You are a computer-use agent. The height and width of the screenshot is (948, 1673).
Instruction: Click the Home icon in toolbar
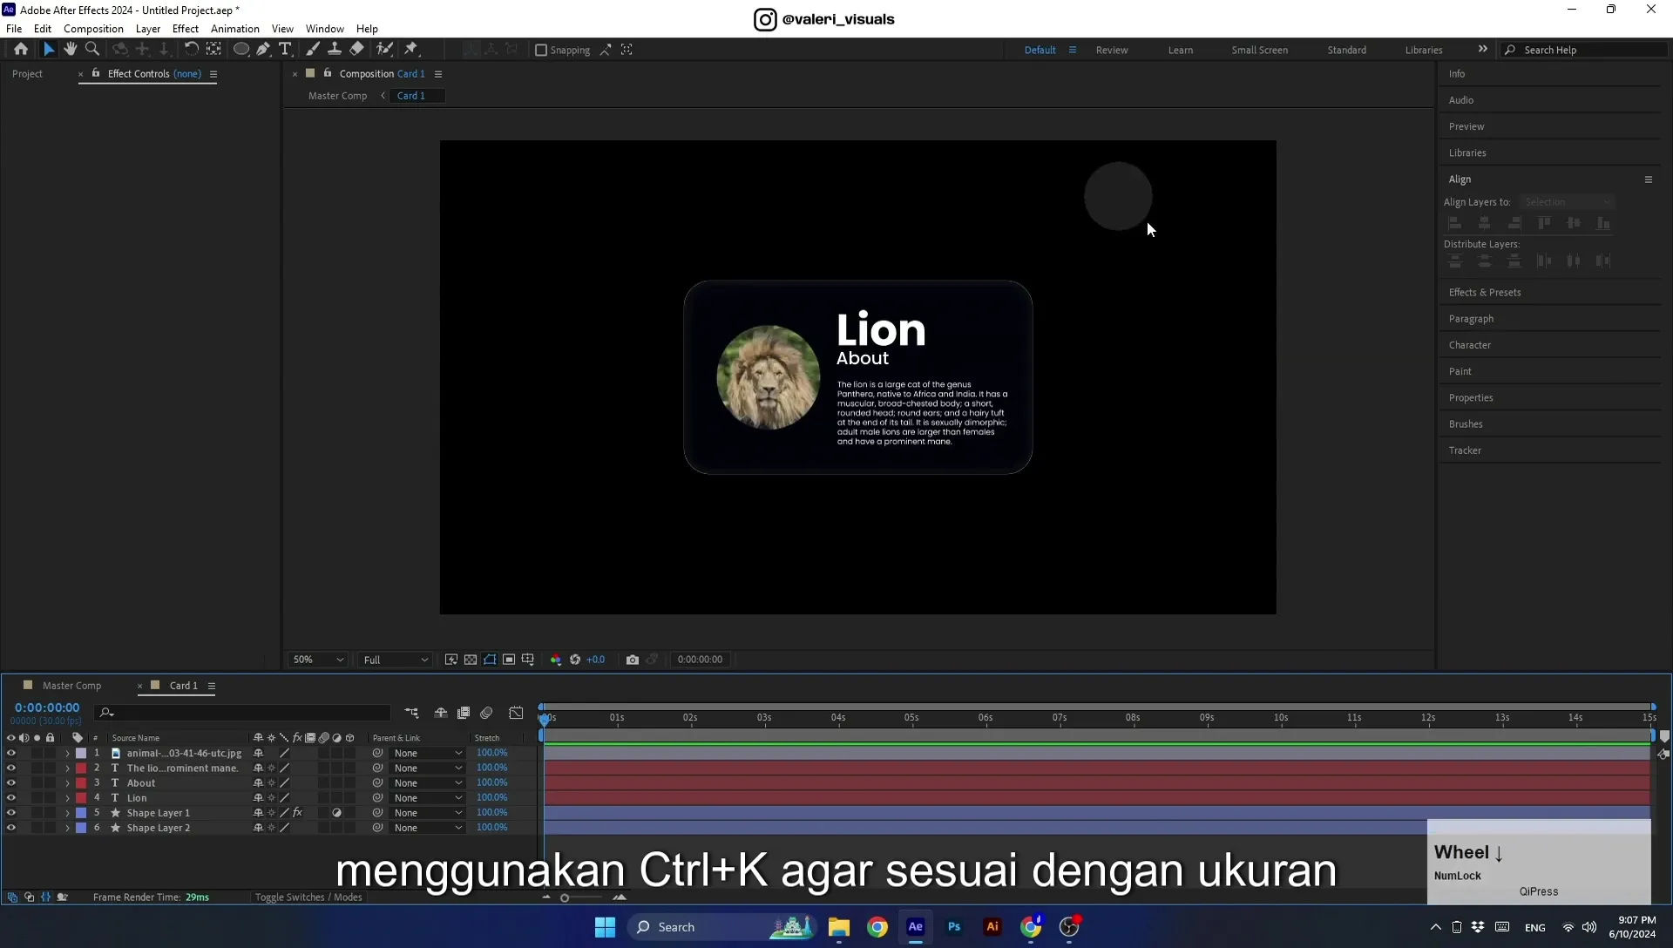[x=21, y=50]
